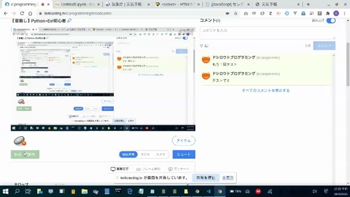The height and width of the screenshot is (197, 350).
Task: Open the Windows Start menu
Action: point(5,192)
